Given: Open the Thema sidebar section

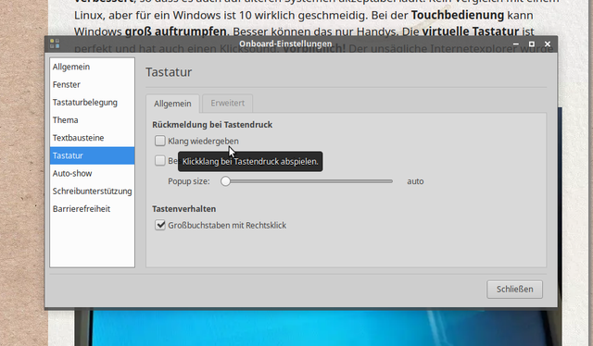Looking at the screenshot, I should 92,120.
